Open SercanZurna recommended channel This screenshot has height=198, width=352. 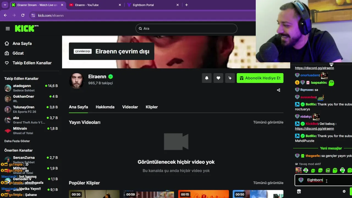(x=31, y=160)
